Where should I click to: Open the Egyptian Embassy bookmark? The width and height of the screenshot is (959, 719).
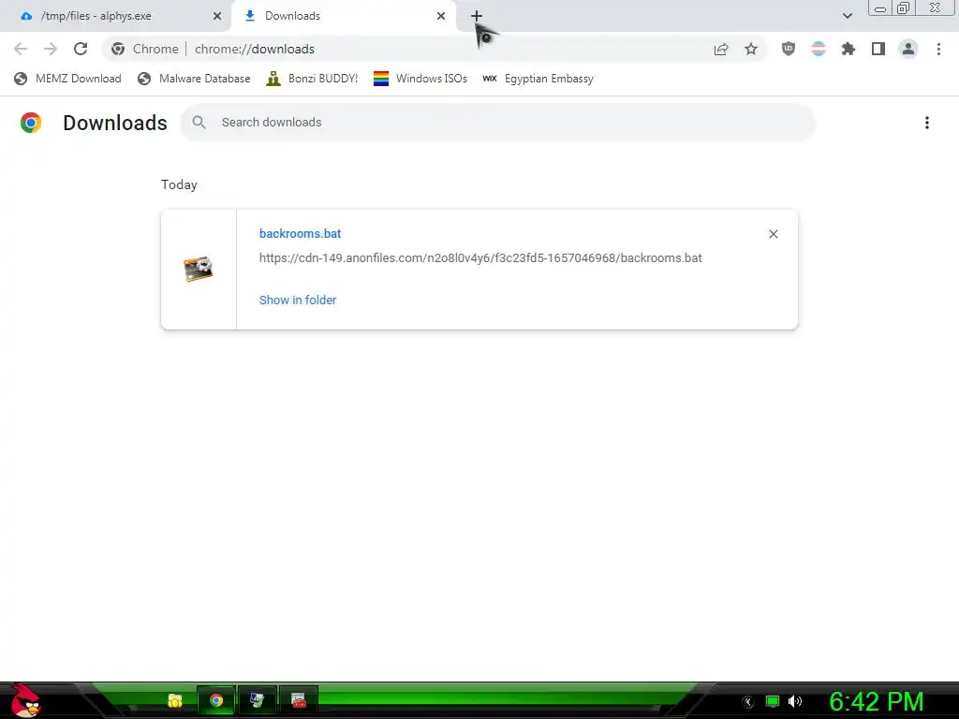pyautogui.click(x=538, y=79)
